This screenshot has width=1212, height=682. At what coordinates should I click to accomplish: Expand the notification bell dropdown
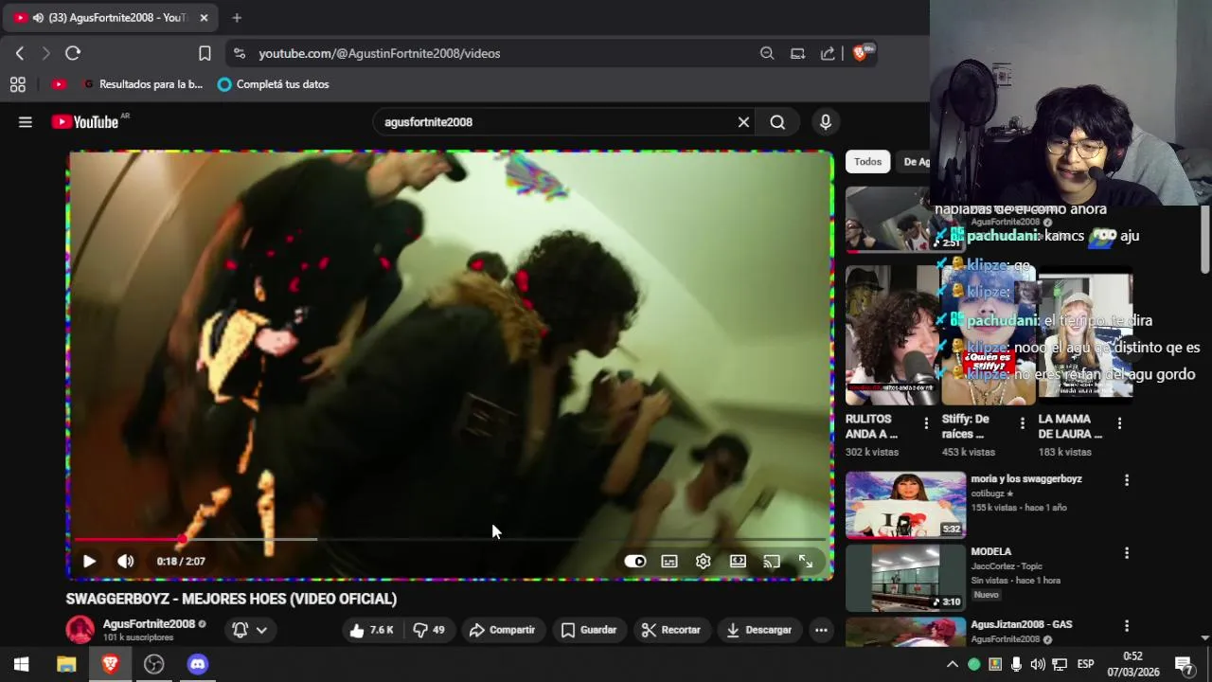pyautogui.click(x=250, y=630)
